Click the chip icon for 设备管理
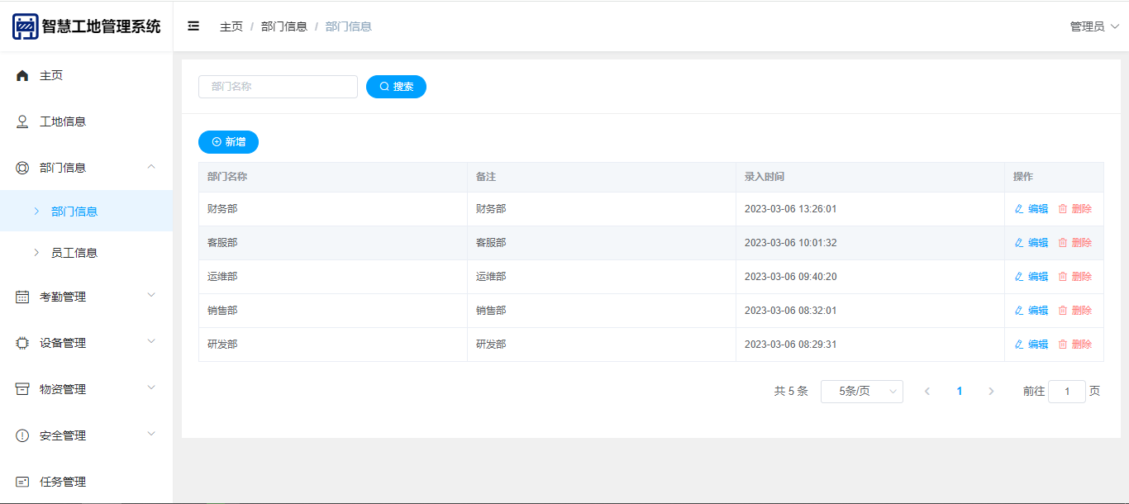This screenshot has height=504, width=1129. point(22,343)
